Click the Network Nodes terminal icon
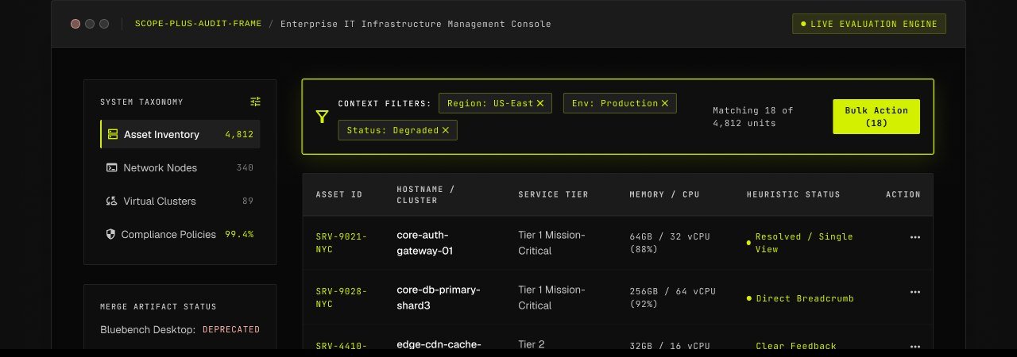 click(111, 168)
